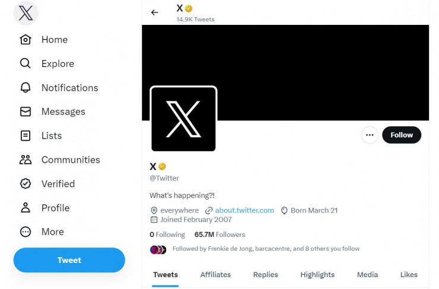The height and width of the screenshot is (289, 439).
Task: Switch to the Highlights tab
Action: (x=317, y=275)
